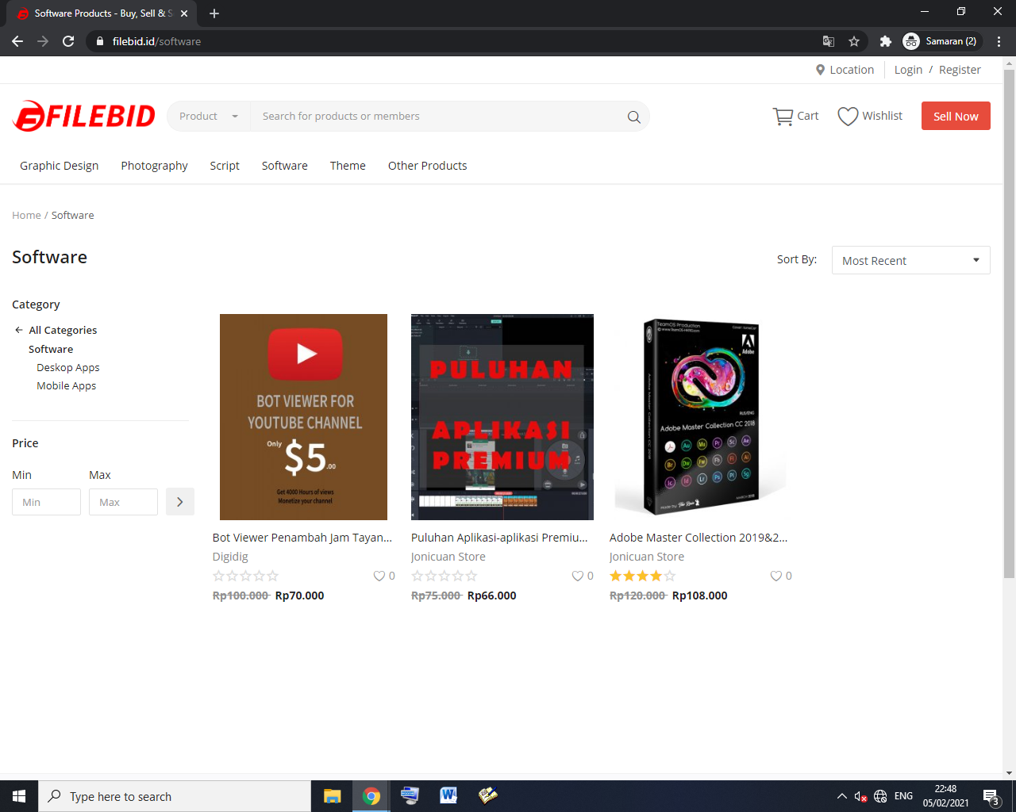The width and height of the screenshot is (1016, 812).
Task: Go to Home breadcrumb
Action: click(26, 215)
